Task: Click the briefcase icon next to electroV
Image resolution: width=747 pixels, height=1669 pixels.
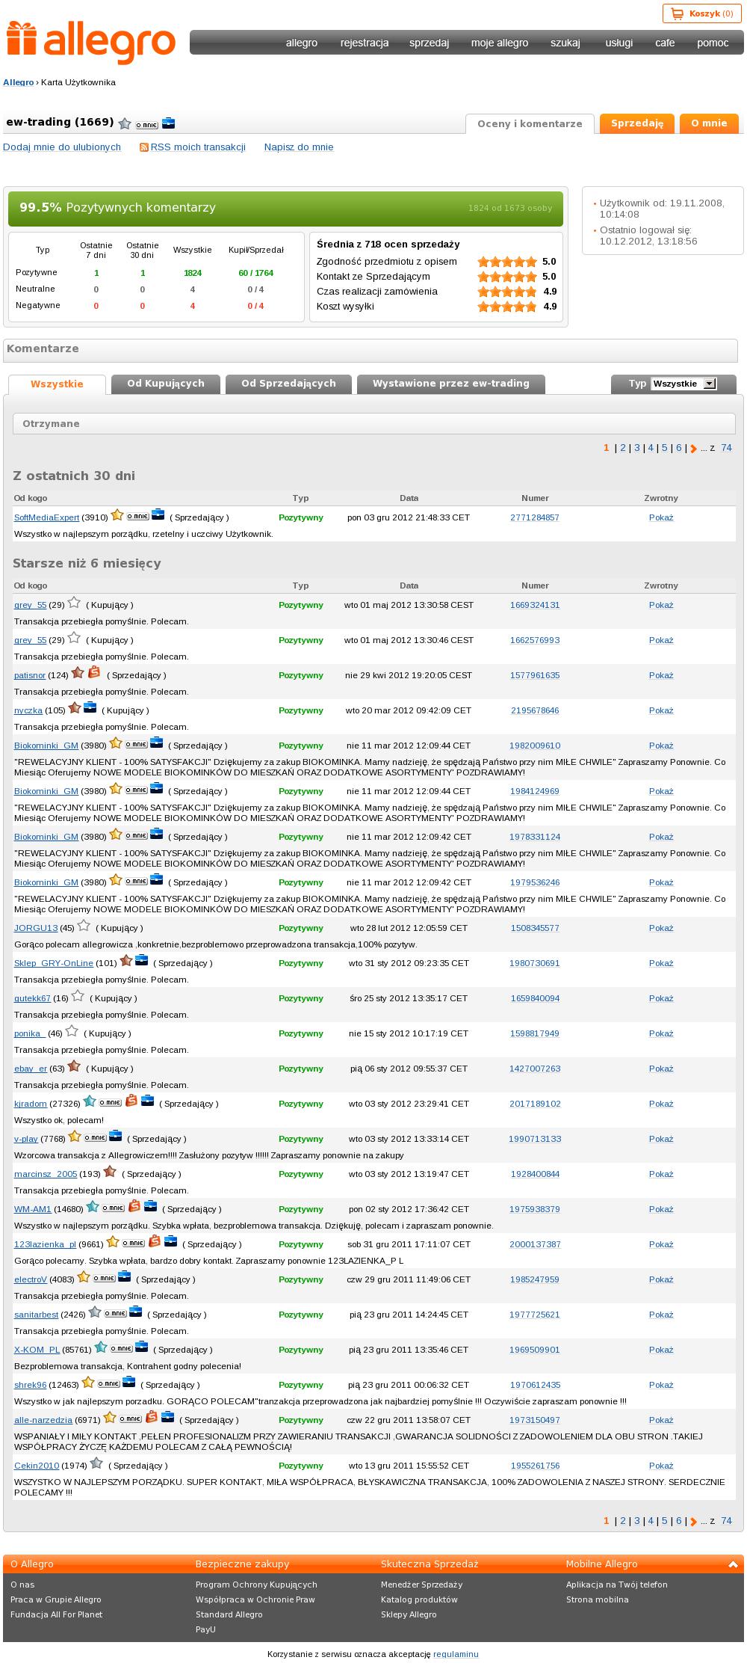Action: pos(124,1276)
